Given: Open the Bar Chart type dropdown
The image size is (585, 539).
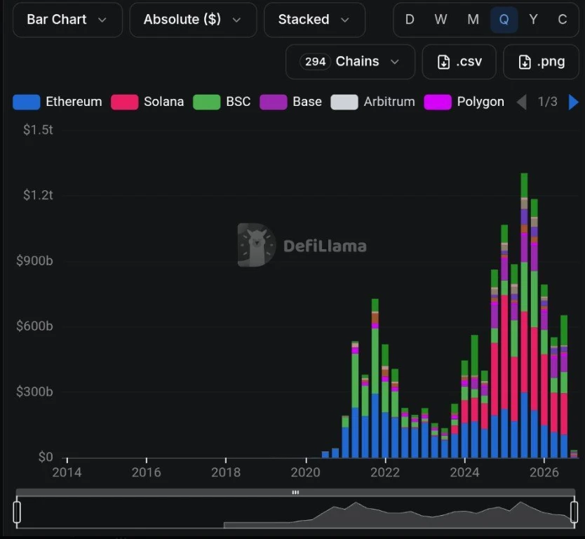Looking at the screenshot, I should tap(67, 20).
